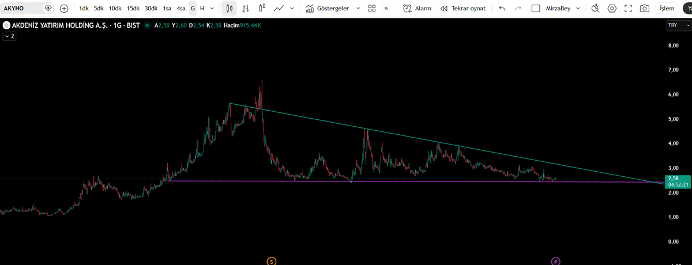Select the purple horizontal support line
This screenshot has height=265, width=692.
coord(415,181)
